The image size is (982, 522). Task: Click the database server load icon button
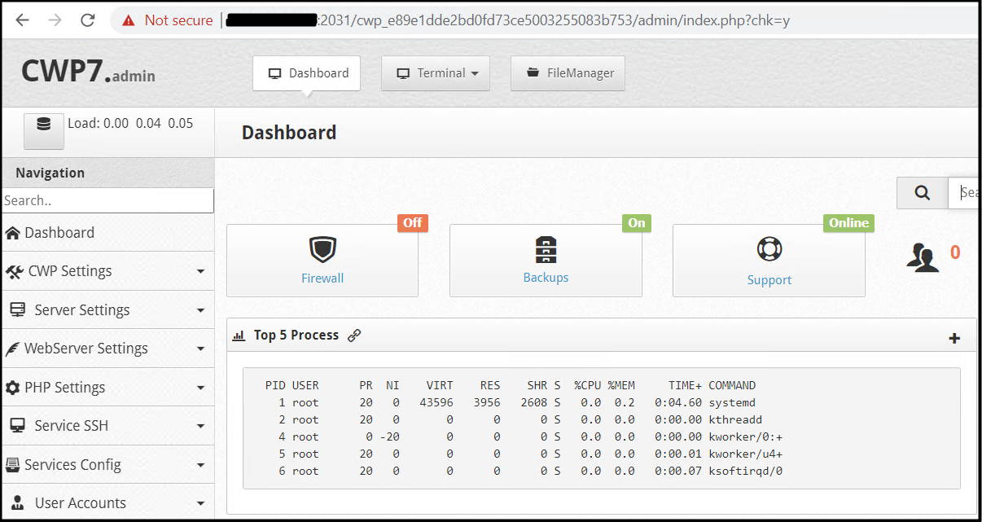44,130
